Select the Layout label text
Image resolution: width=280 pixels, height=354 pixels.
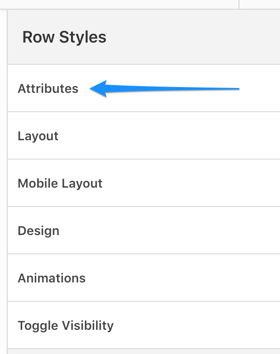(x=38, y=136)
